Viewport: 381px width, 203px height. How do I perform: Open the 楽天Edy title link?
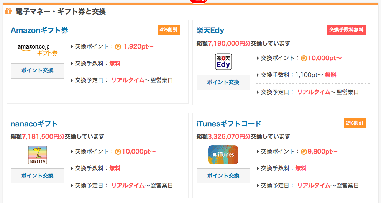(210, 30)
